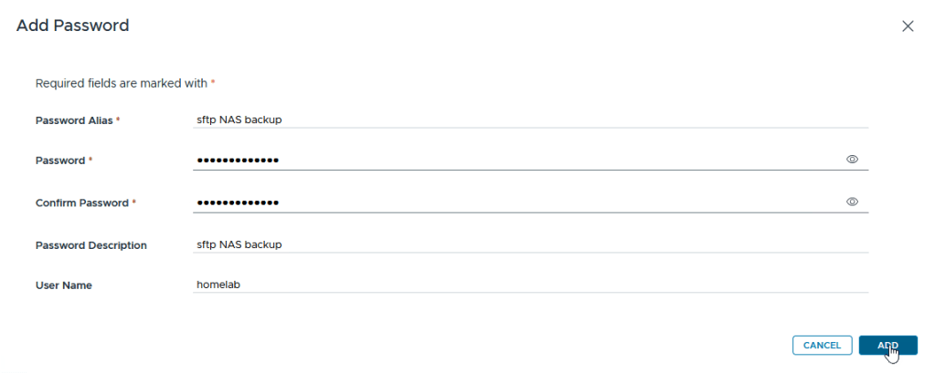This screenshot has height=373, width=935.
Task: Click the Password Description label
Action: 90,245
